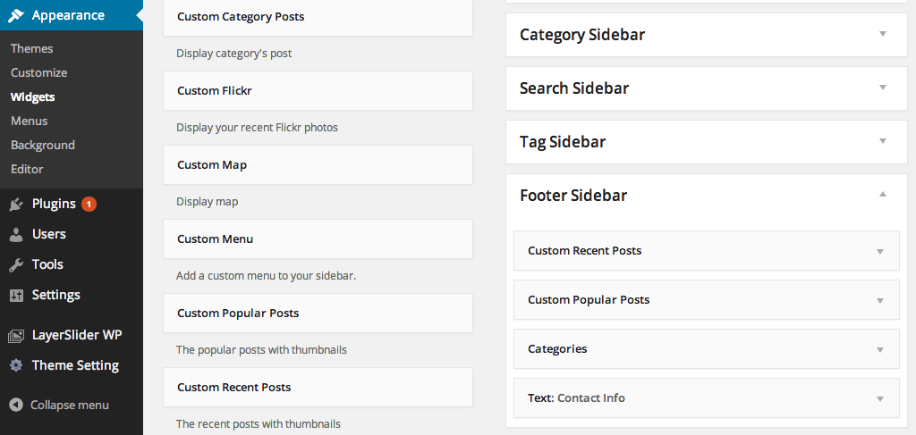Screen dimensions: 916x435
Task: Open Custom Recent Posts footer widget dropdown
Action: pyautogui.click(x=880, y=251)
